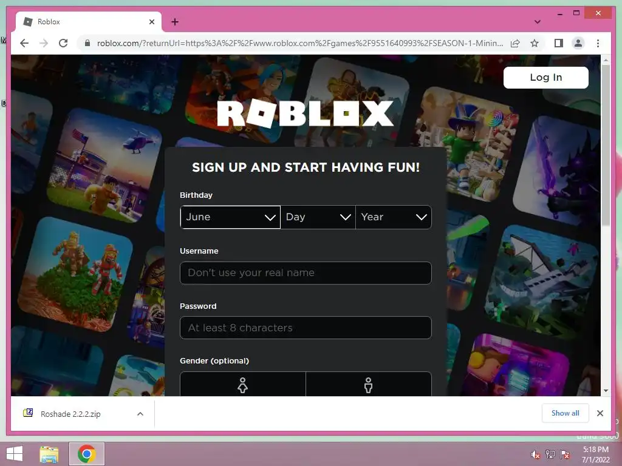Open the Roshade 2.2.2.zip download
This screenshot has height=466, width=622.
pyautogui.click(x=70, y=414)
